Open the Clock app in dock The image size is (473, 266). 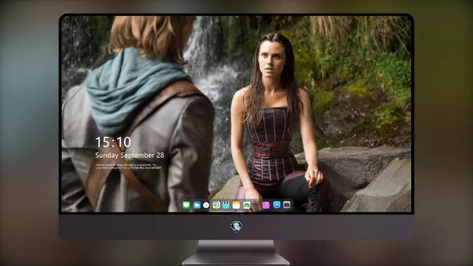coord(206,205)
